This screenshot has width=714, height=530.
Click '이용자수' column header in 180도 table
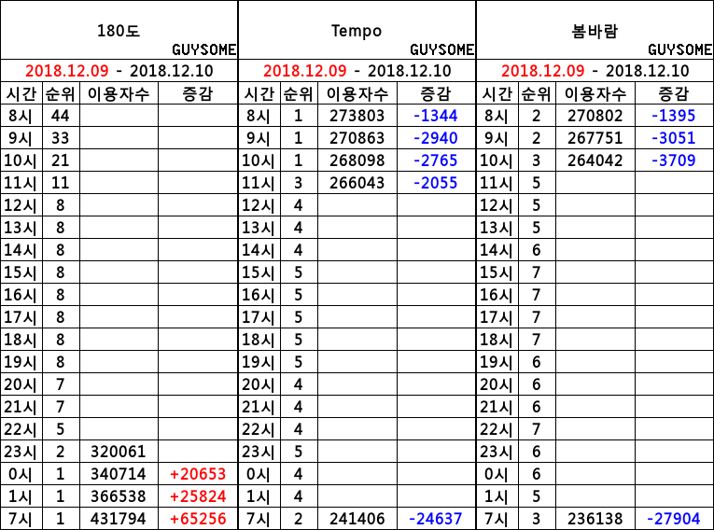click(x=119, y=94)
